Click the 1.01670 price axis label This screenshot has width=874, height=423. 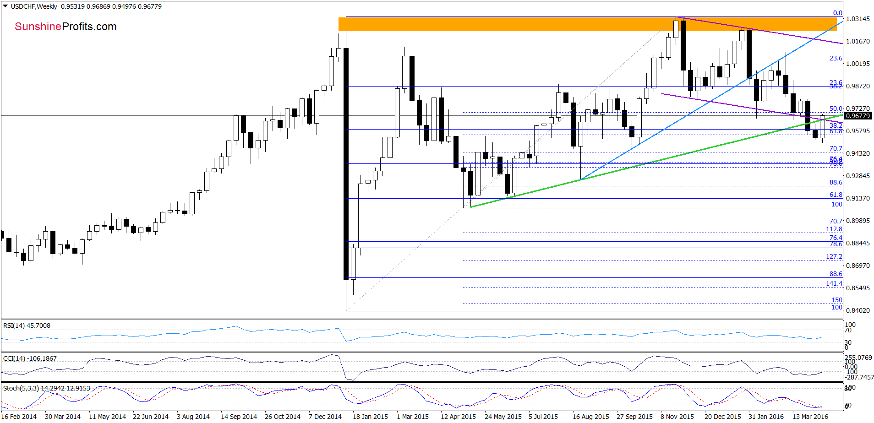point(858,41)
